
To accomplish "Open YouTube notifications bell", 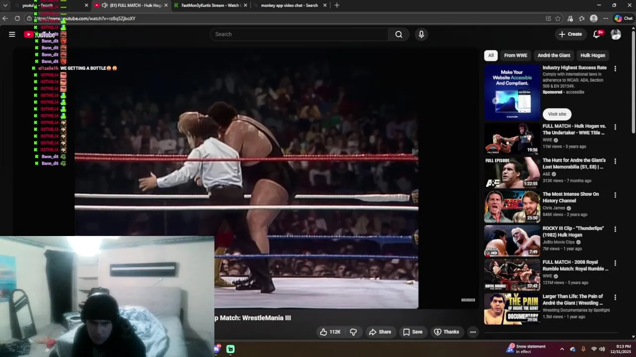I will coord(597,34).
